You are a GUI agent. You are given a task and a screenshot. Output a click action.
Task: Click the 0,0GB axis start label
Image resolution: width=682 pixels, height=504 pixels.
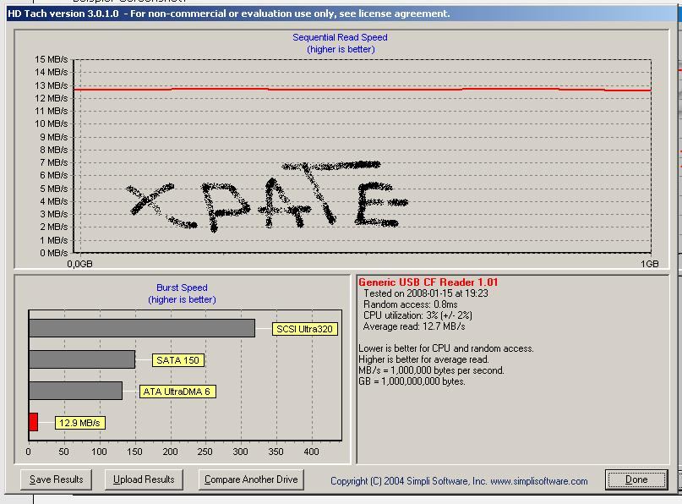79,264
